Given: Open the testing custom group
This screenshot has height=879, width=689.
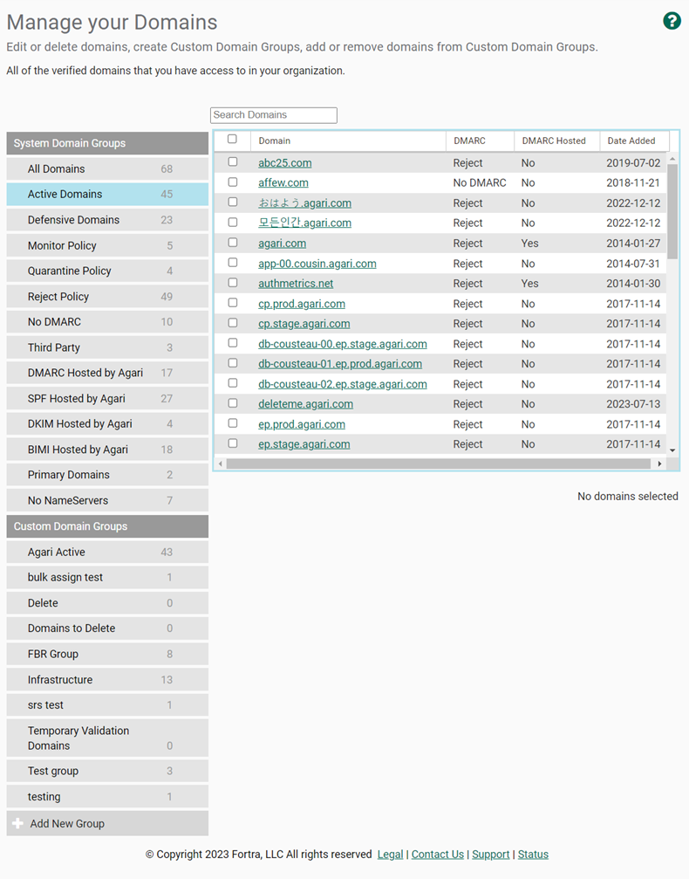Looking at the screenshot, I should (x=107, y=797).
